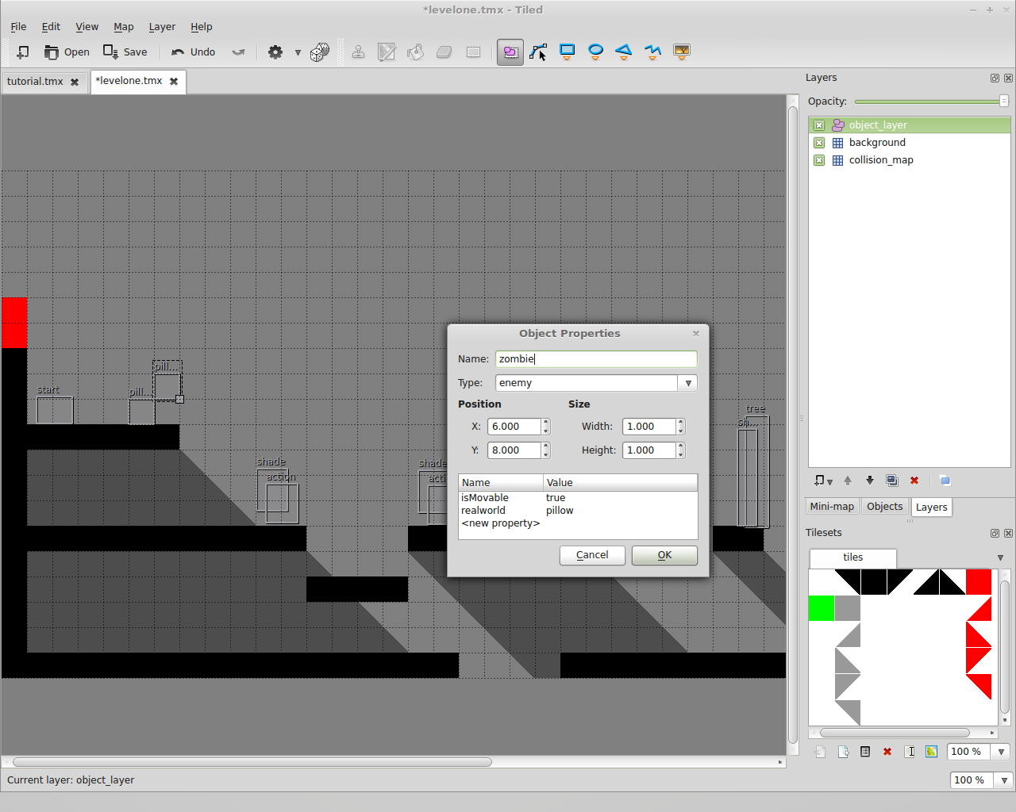The image size is (1016, 812).
Task: Click the Undo button
Action: pyautogui.click(x=193, y=52)
